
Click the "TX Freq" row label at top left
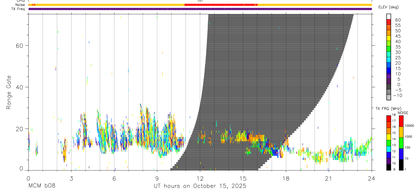tap(18, 9)
